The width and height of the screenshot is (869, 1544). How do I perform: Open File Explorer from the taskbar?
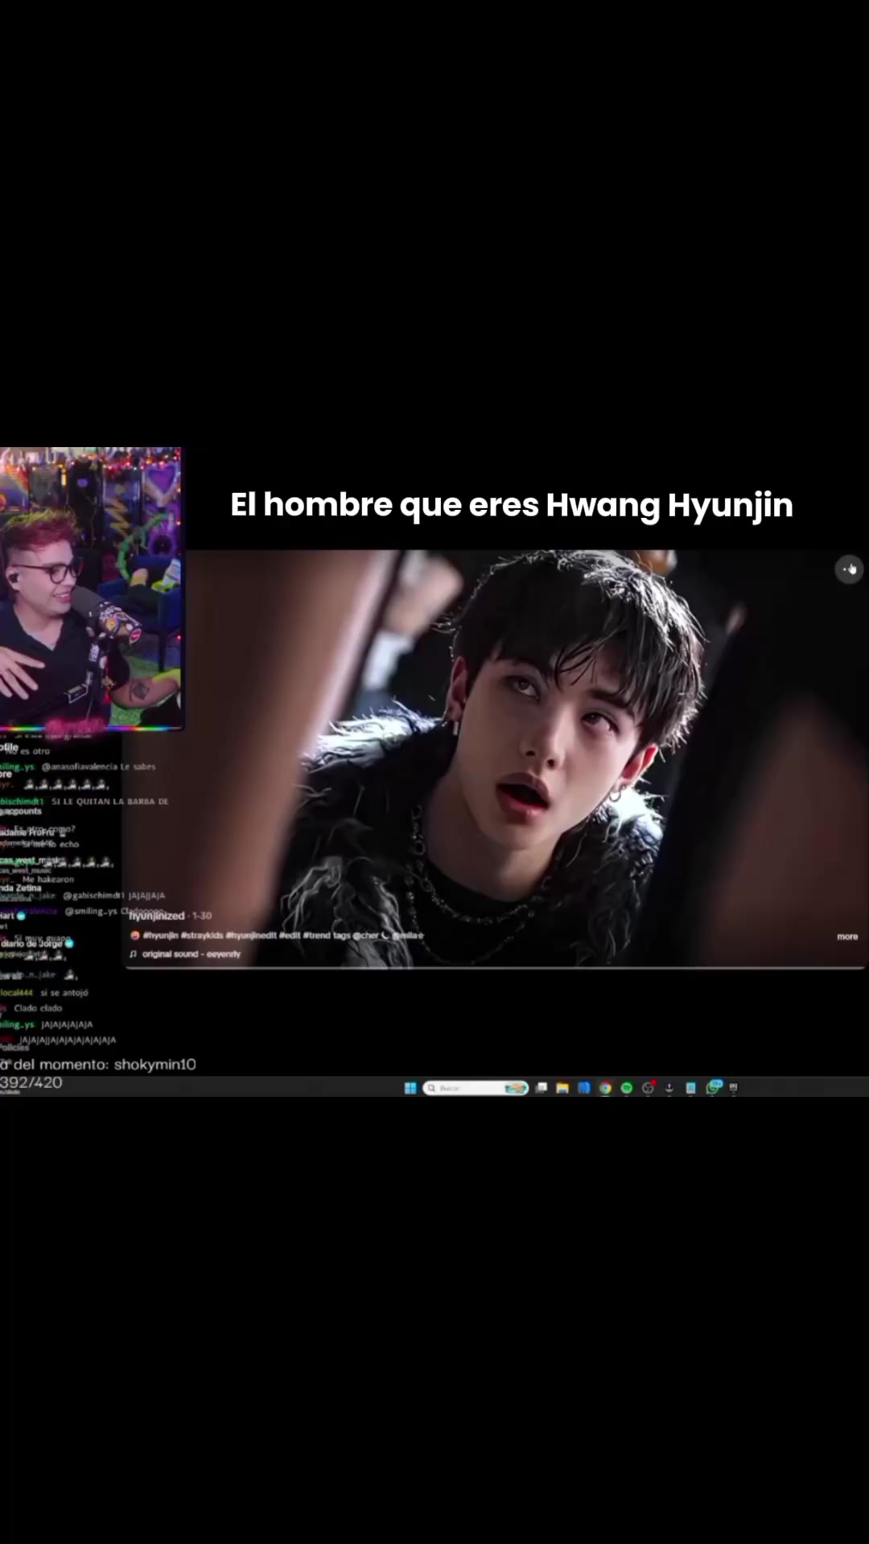[x=562, y=1088]
